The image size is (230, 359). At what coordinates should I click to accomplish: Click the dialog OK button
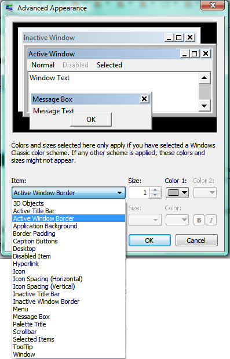click(x=149, y=240)
